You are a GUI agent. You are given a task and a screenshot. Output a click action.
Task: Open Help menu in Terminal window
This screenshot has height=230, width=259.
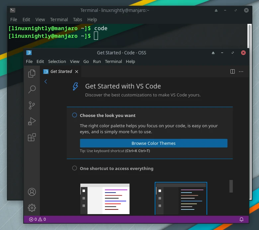[92, 20]
